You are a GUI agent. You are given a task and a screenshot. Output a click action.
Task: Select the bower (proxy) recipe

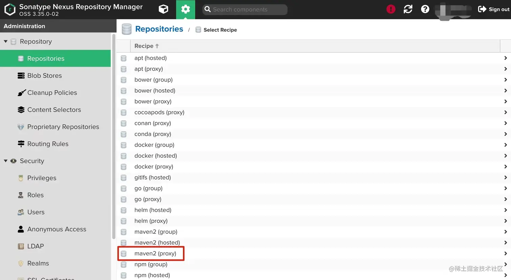click(x=314, y=101)
